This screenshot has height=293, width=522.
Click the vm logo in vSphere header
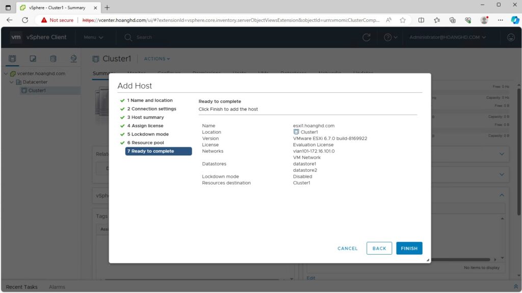pyautogui.click(x=16, y=37)
